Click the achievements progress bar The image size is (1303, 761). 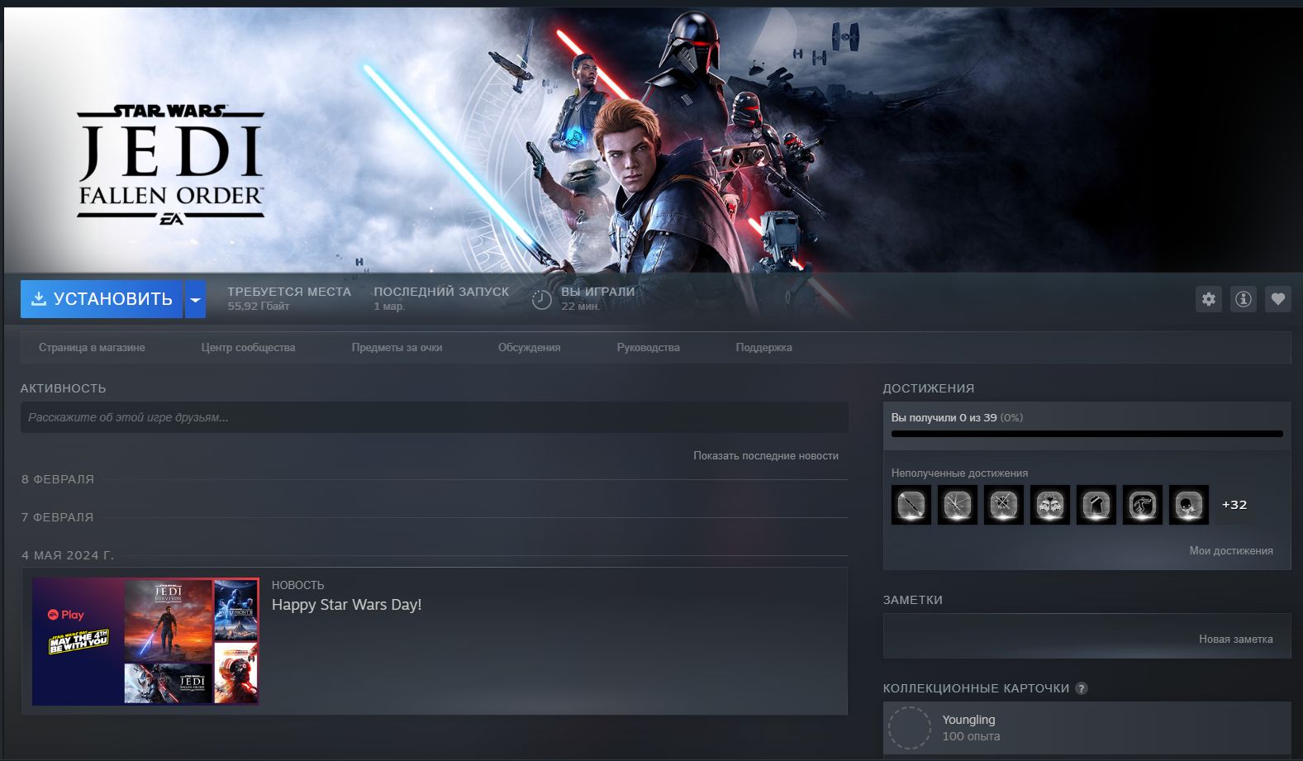tap(1087, 434)
